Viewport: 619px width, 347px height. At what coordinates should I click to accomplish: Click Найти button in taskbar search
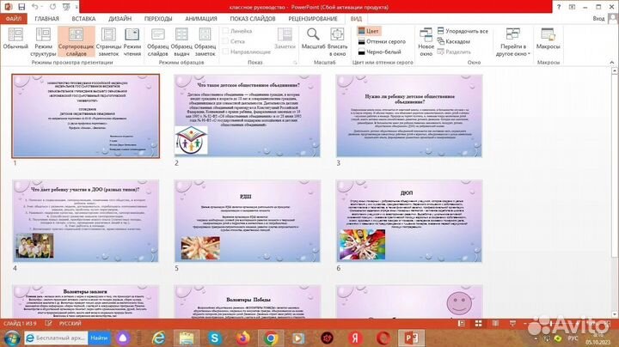(x=99, y=338)
